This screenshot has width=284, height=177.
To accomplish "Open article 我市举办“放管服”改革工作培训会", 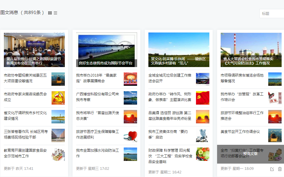I will click(x=242, y=97).
